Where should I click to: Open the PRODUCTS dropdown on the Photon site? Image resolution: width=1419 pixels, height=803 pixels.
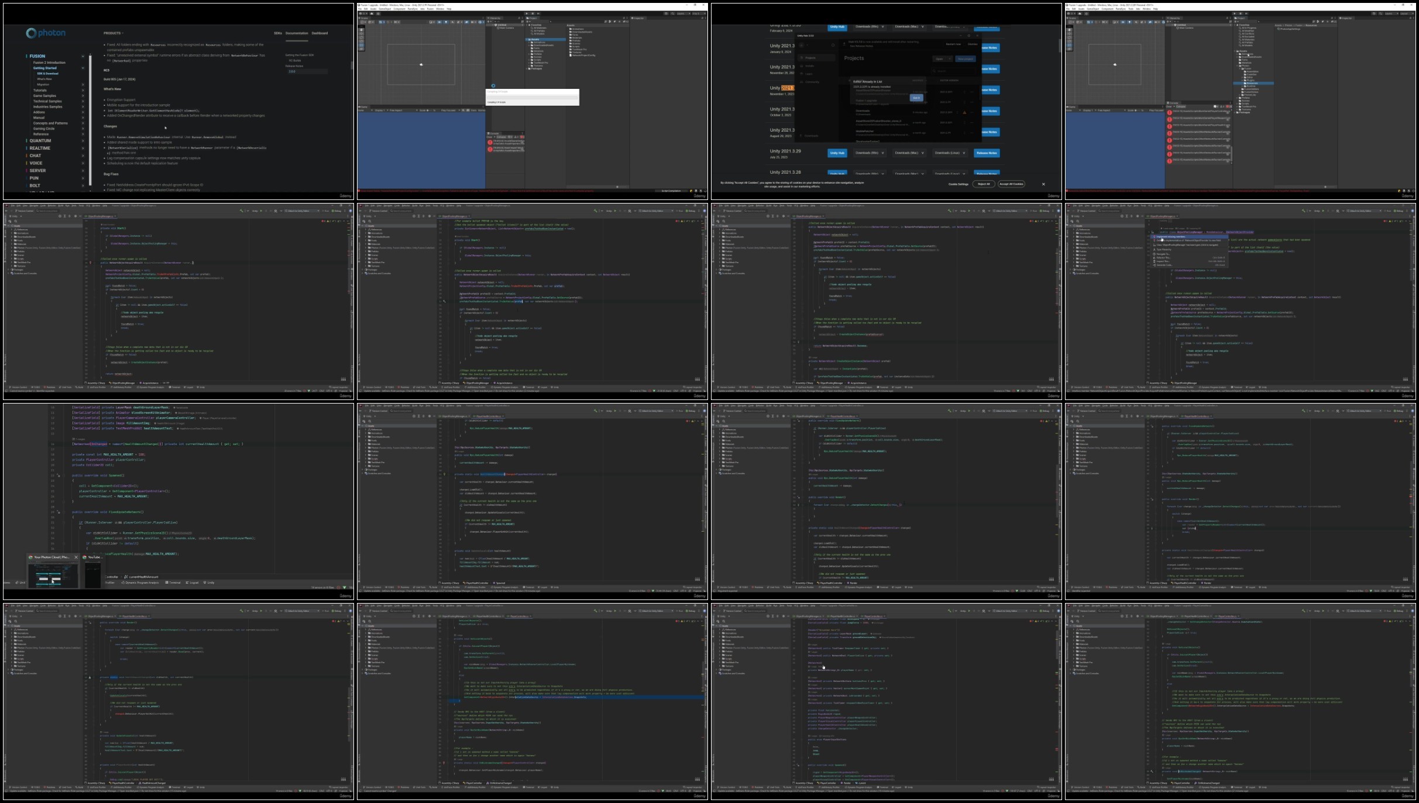[x=114, y=33]
